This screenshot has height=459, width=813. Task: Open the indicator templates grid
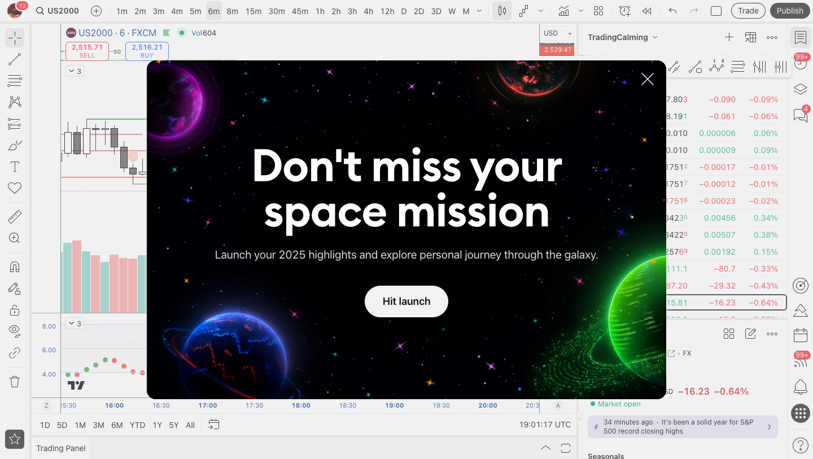point(598,11)
